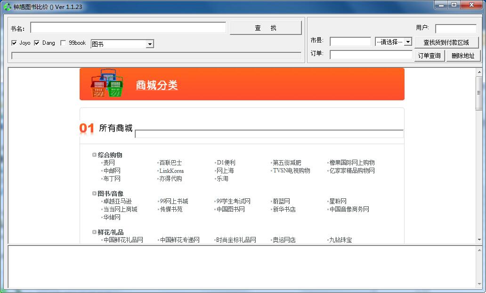Open the 卓越亚马逊 link
Screen dimensions: 486x293
(117, 201)
